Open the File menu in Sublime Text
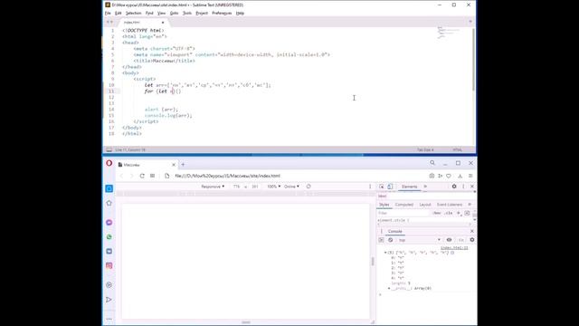 tap(108, 13)
